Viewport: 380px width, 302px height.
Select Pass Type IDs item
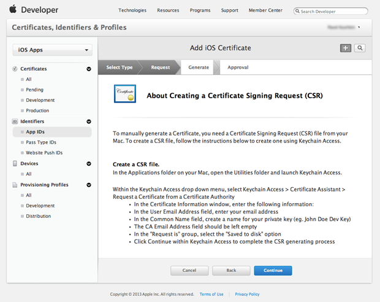click(41, 142)
